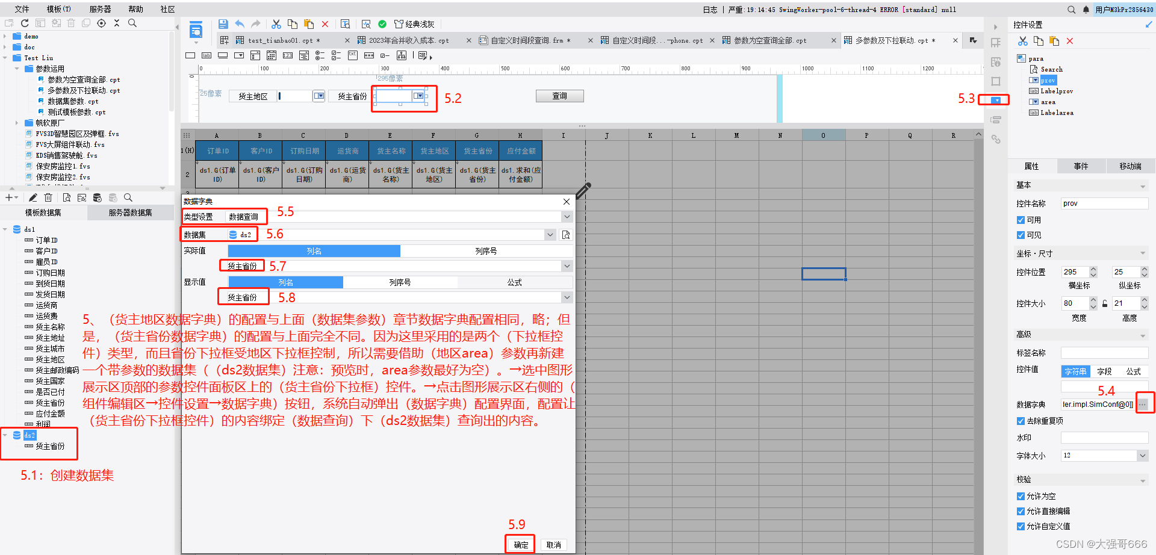This screenshot has height=555, width=1156.
Task: Click the preview dataset icon next to ds2
Action: pos(566,235)
